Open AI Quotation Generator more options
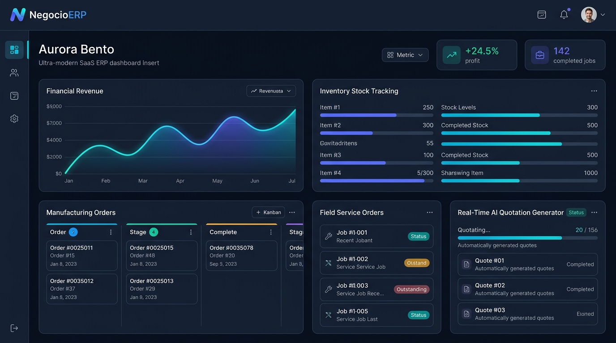Image resolution: width=616 pixels, height=343 pixels. tap(594, 213)
